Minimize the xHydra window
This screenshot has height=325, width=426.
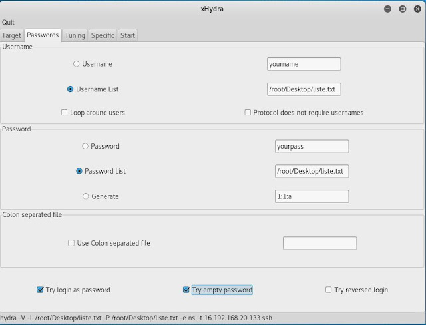point(387,9)
